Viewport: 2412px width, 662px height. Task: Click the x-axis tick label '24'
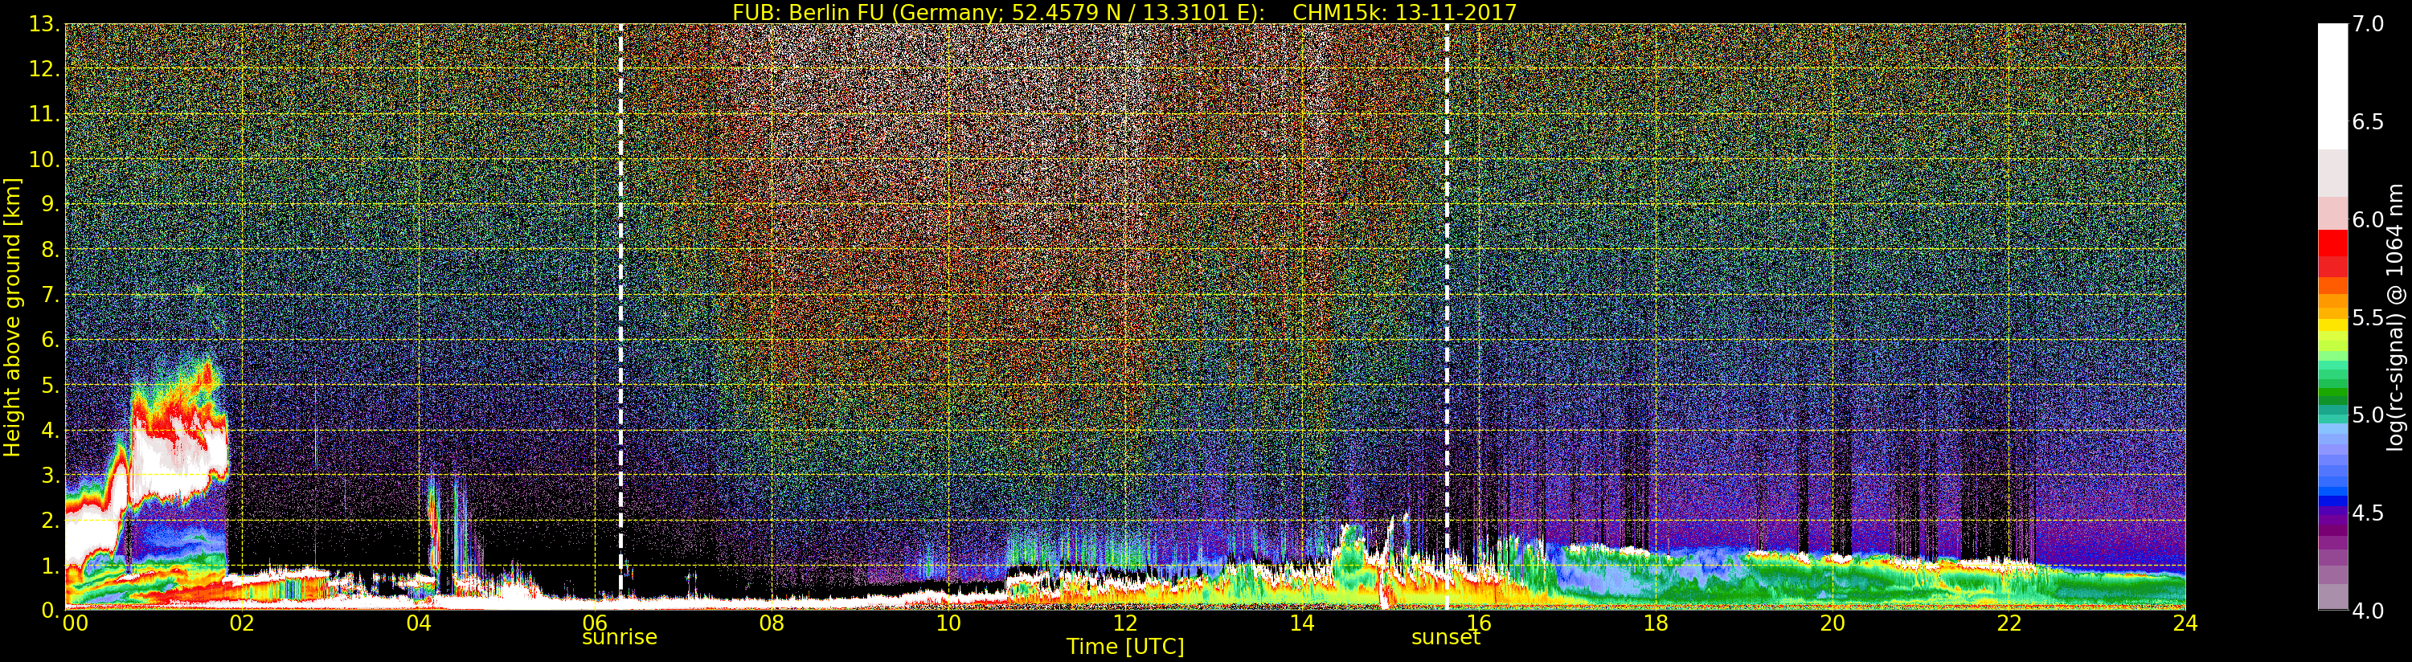(x=2185, y=623)
